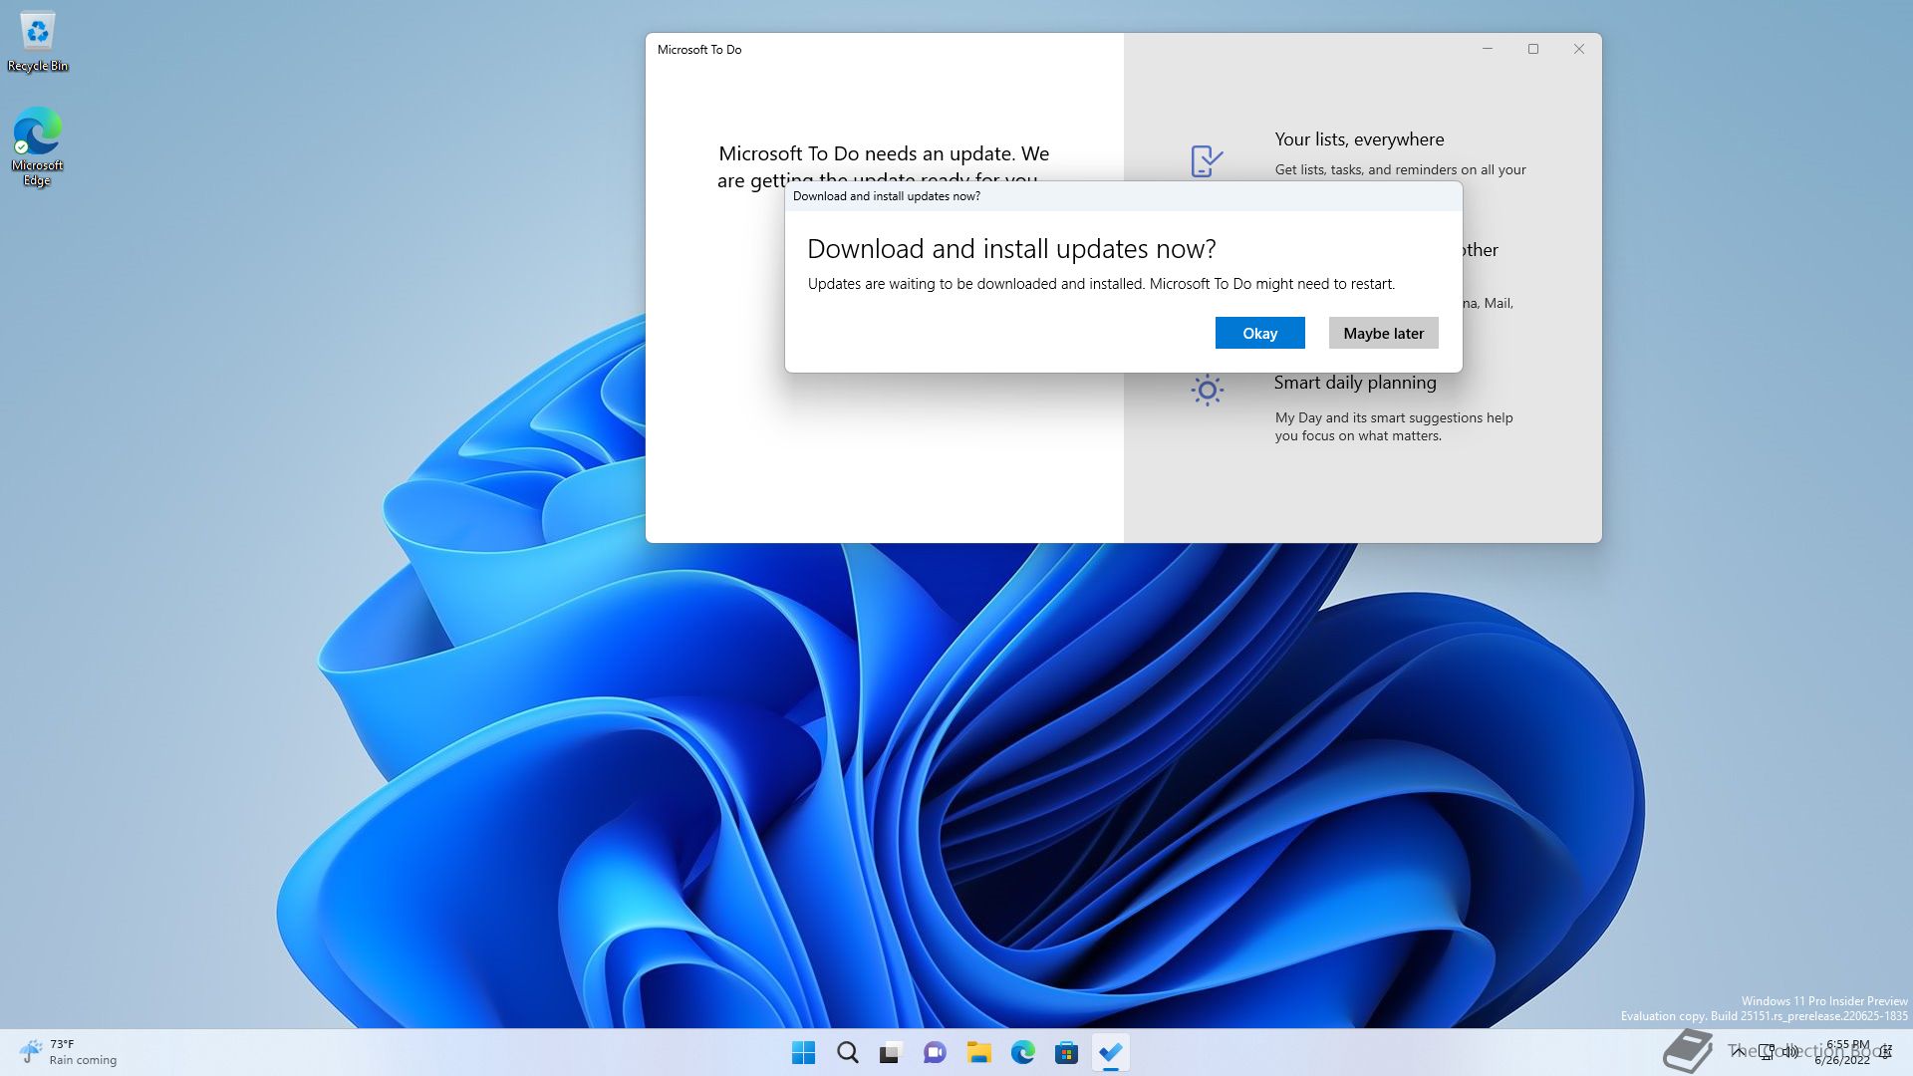The height and width of the screenshot is (1076, 1913).
Task: Open the Windows Start menu
Action: point(803,1052)
